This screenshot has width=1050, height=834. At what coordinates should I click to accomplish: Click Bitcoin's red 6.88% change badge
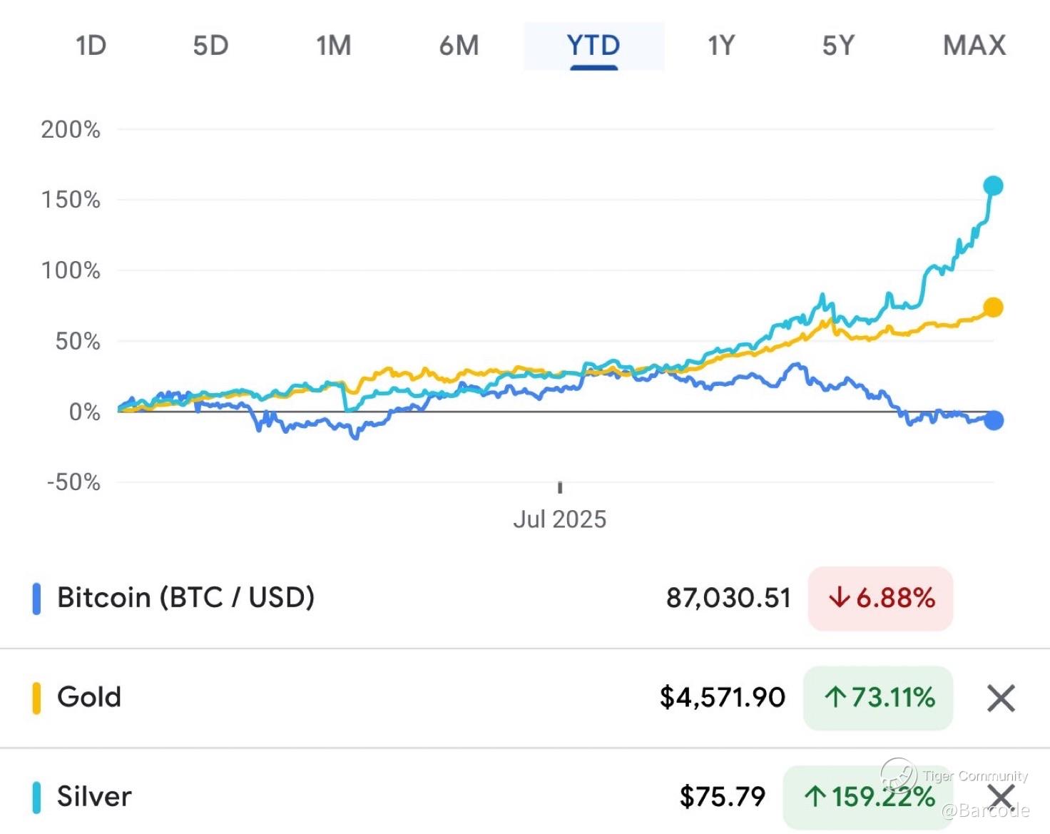880,598
